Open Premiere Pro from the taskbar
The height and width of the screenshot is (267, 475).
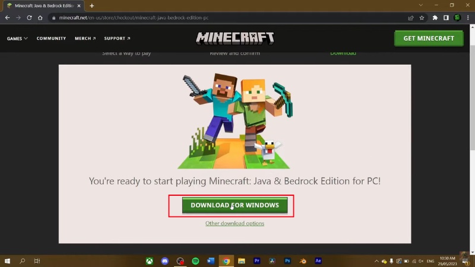(257, 261)
